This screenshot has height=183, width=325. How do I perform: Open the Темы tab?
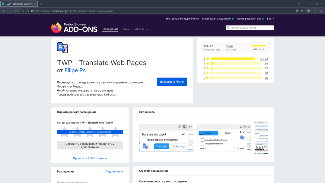coord(126,29)
